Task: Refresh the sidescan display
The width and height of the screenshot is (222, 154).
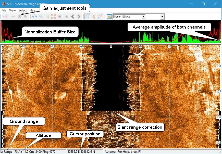Action: [x=34, y=17]
